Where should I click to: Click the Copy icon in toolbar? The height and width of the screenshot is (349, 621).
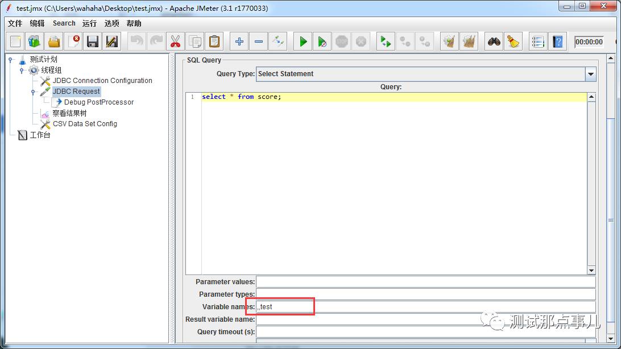tap(195, 41)
